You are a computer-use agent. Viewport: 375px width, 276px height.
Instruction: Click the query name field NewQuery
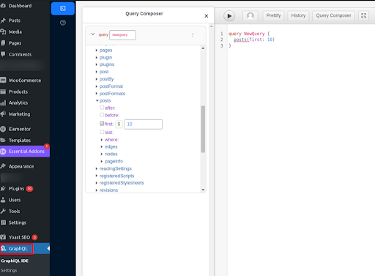[122, 35]
